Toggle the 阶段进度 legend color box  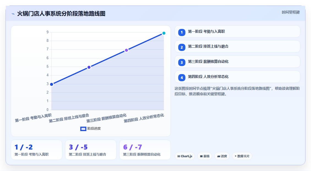tap(83, 129)
